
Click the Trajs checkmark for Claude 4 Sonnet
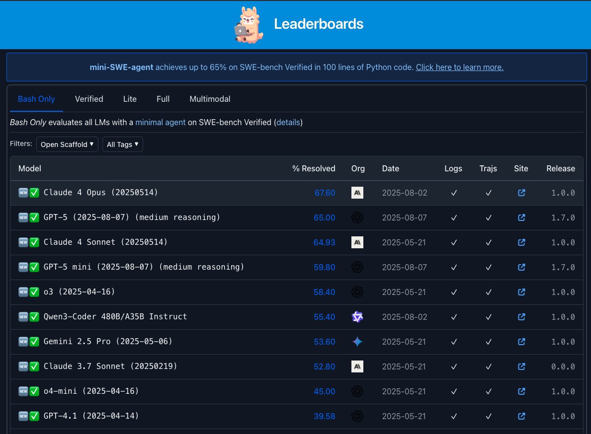click(x=488, y=242)
